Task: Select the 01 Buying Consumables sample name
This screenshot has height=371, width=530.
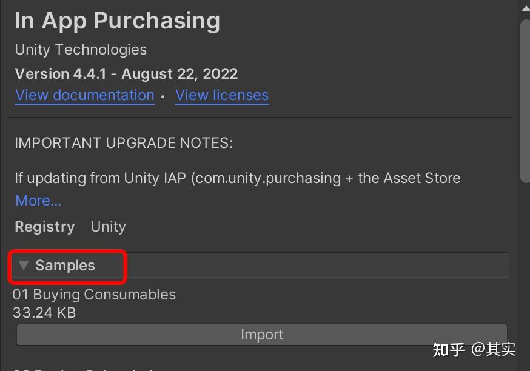Action: (94, 295)
